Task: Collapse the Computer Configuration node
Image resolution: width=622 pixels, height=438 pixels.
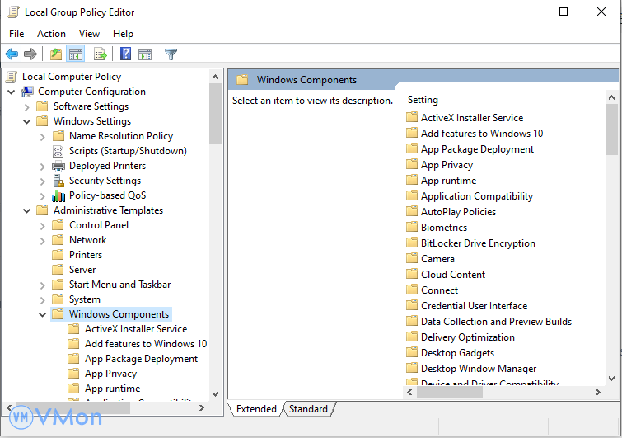Action: click(x=12, y=92)
